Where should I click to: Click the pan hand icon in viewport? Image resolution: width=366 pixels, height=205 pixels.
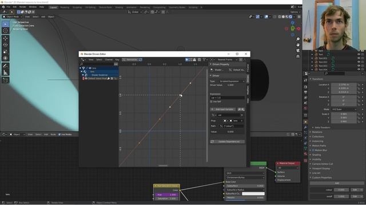click(x=298, y=45)
